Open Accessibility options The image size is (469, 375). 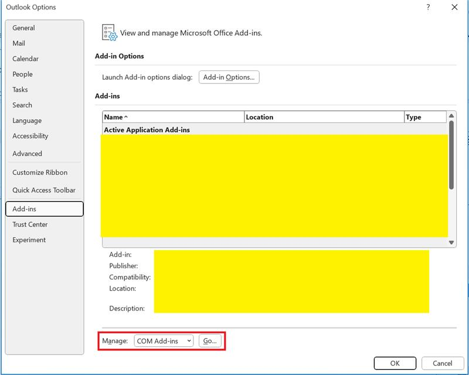pos(45,136)
